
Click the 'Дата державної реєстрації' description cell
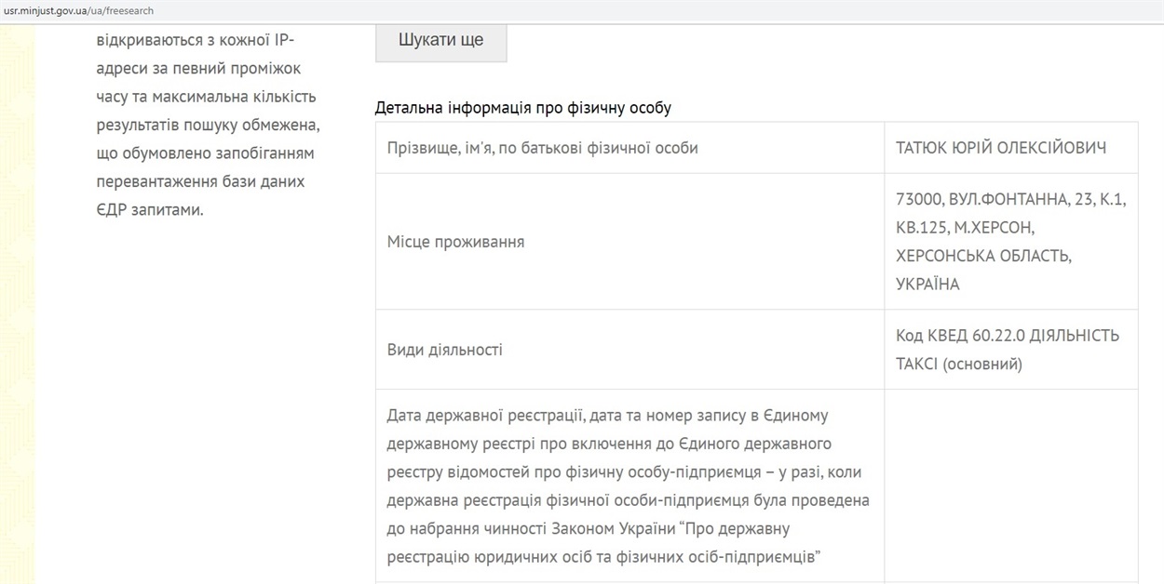629,485
